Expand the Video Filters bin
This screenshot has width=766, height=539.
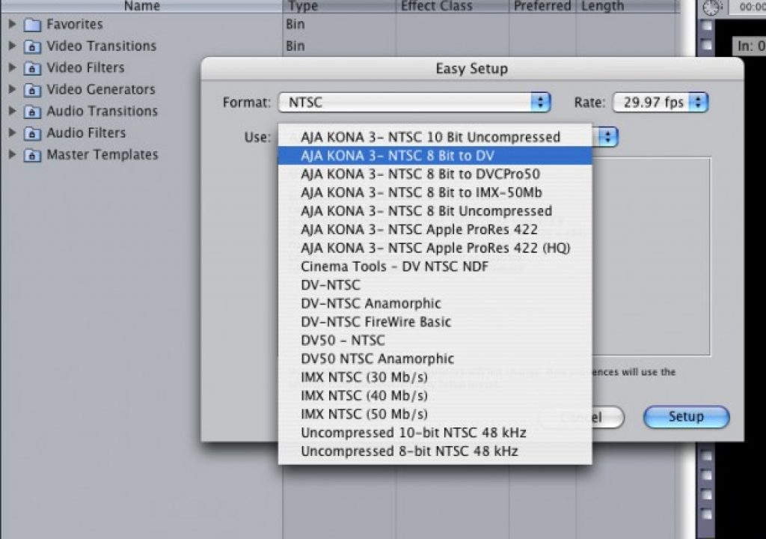coord(13,67)
